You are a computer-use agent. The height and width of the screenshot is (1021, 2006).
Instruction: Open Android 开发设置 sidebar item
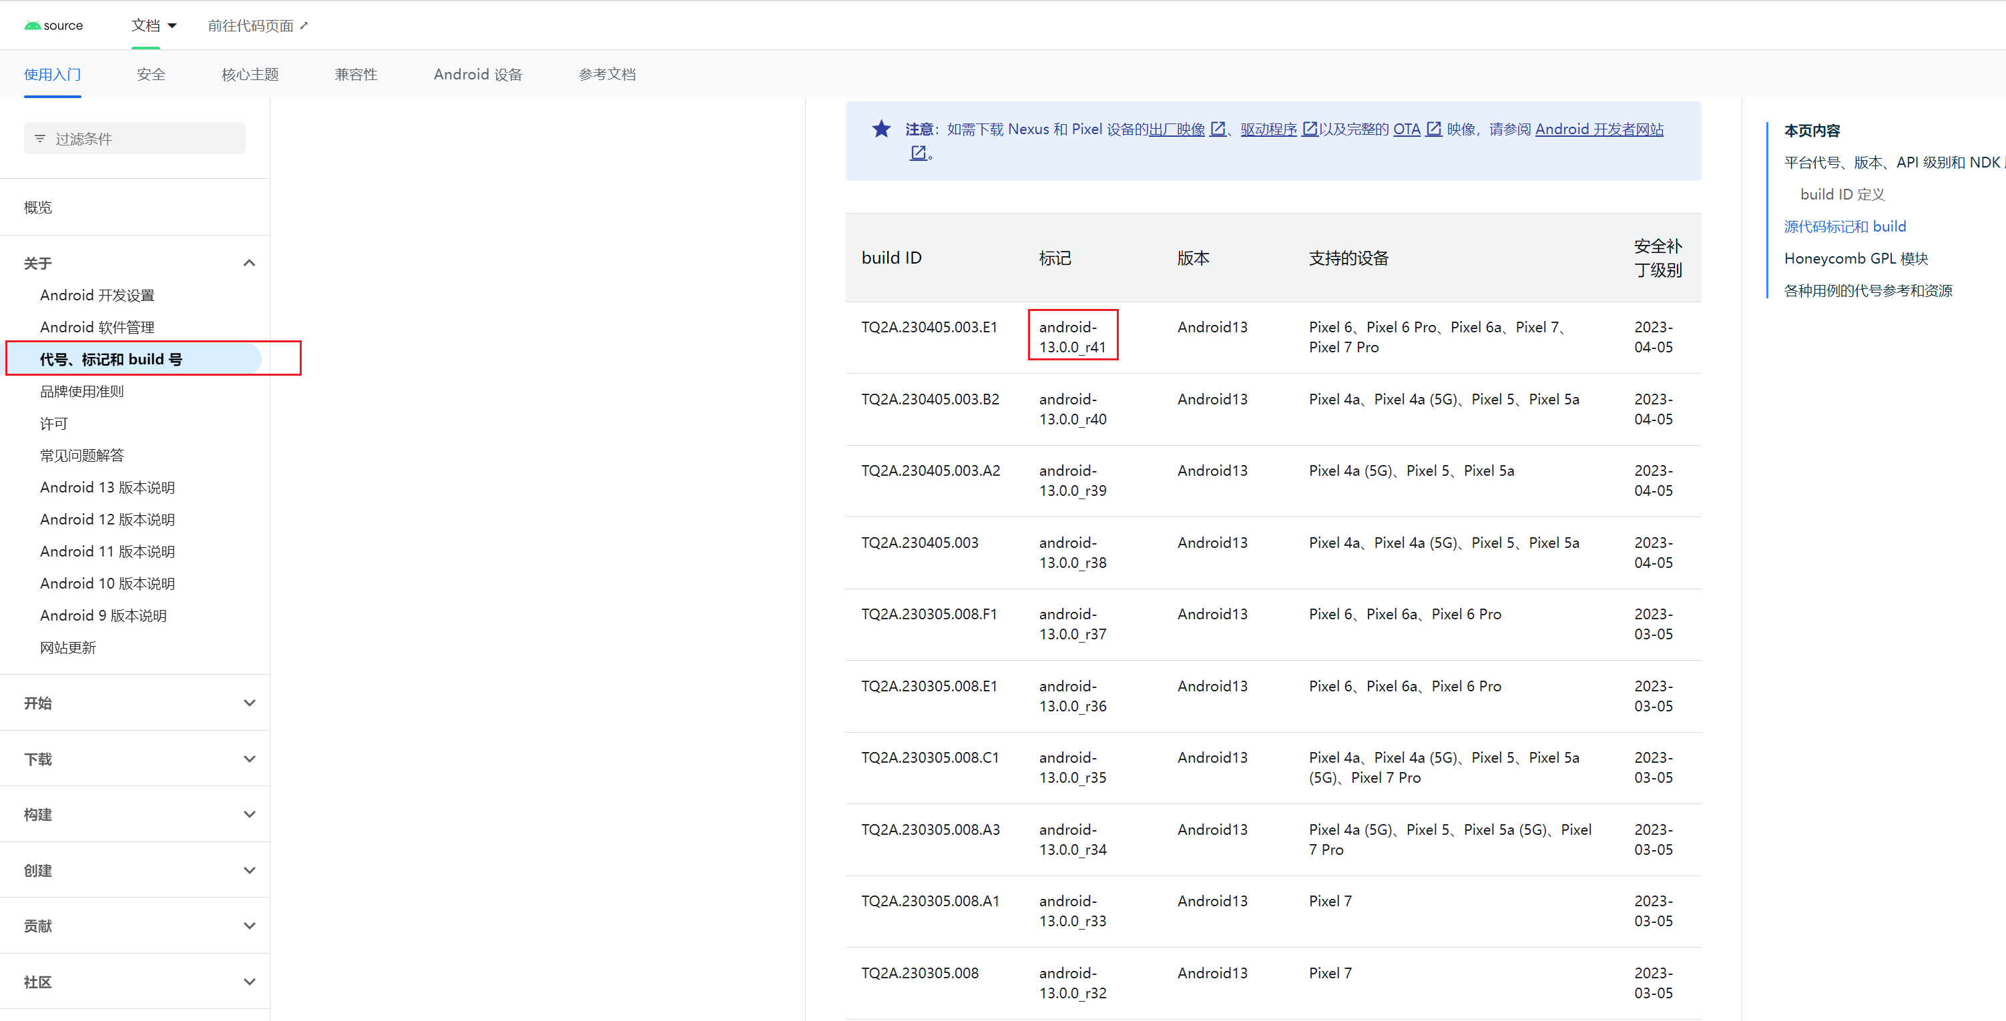point(97,295)
